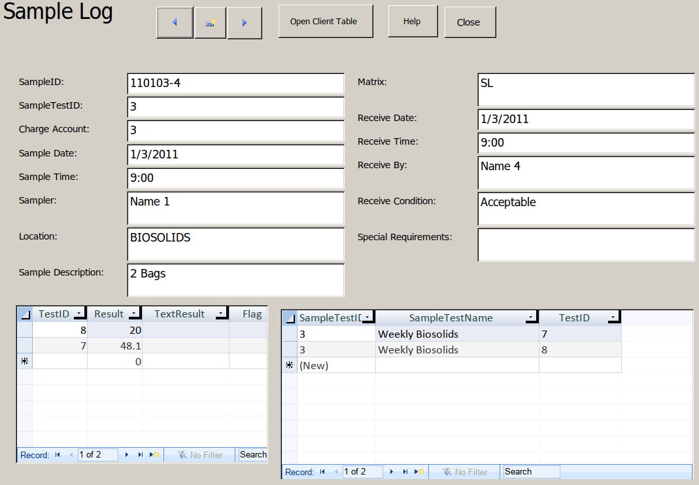The image size is (699, 485).
Task: Go to next record in SampleTestName subform
Action: pos(392,472)
